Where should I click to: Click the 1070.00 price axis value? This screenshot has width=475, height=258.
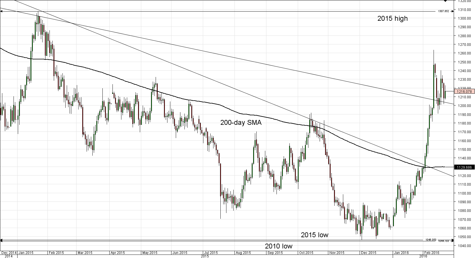[x=465, y=219]
